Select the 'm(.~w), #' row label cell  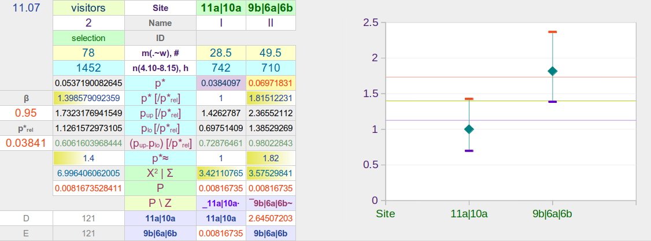pyautogui.click(x=160, y=53)
